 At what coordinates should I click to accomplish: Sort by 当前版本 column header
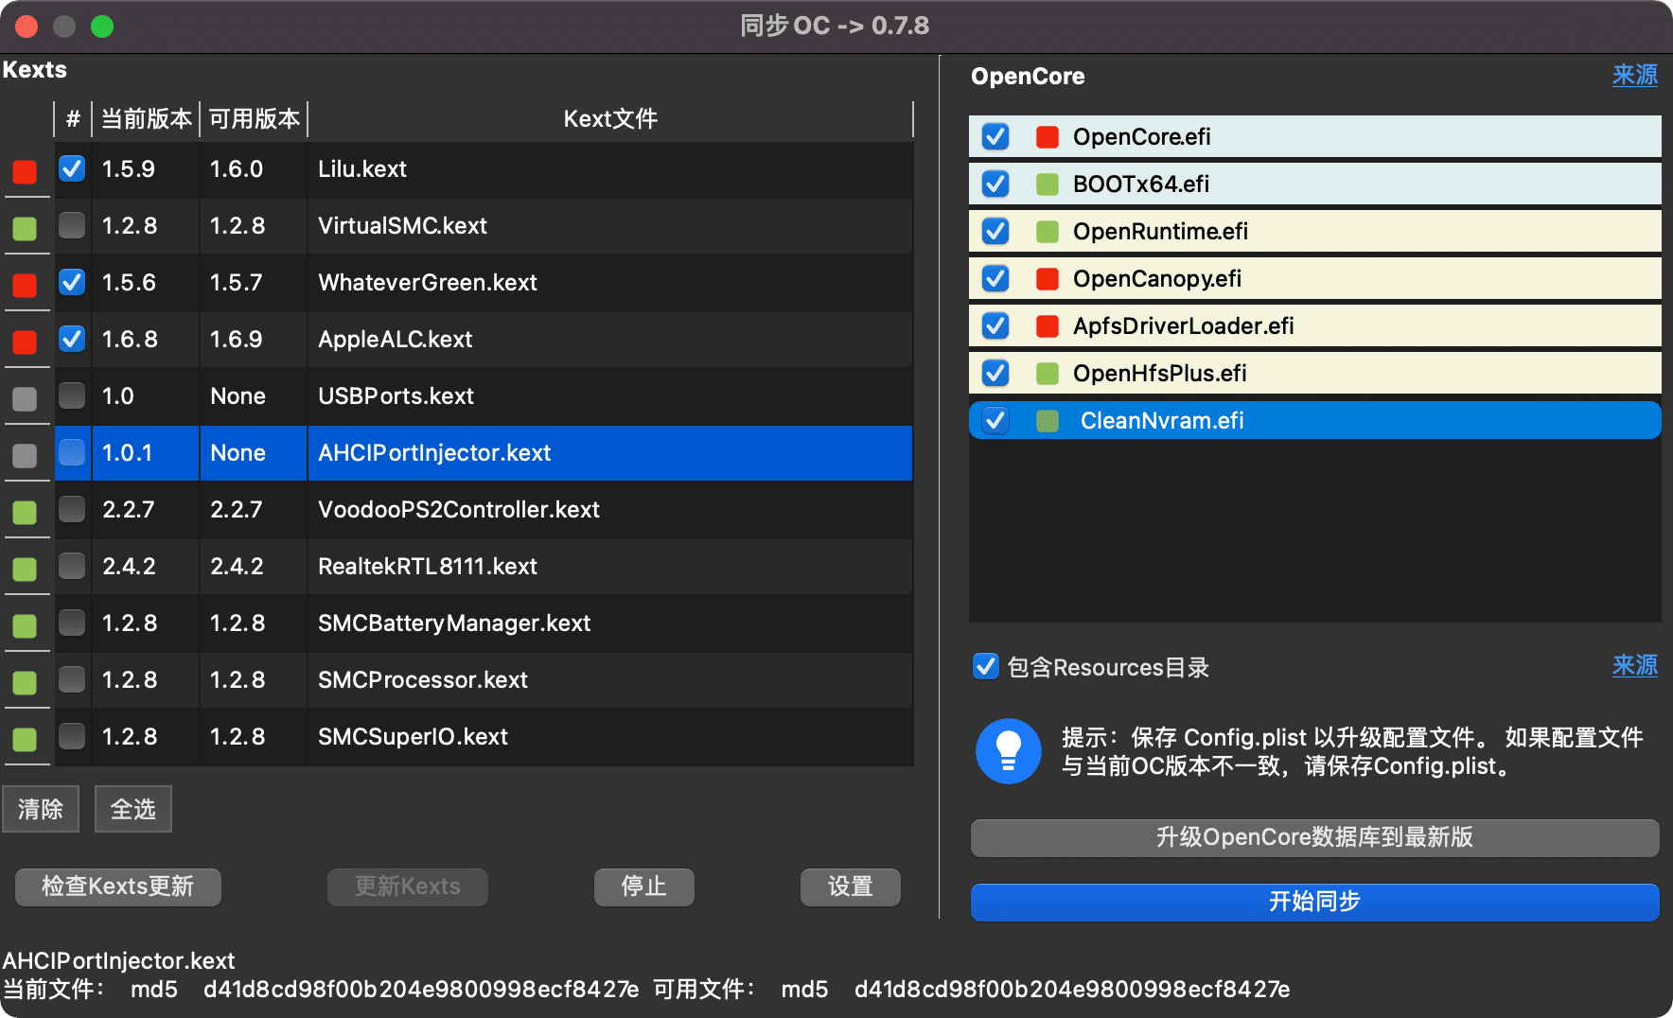point(146,119)
